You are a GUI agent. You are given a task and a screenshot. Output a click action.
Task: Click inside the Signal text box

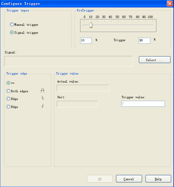[x=68, y=61]
